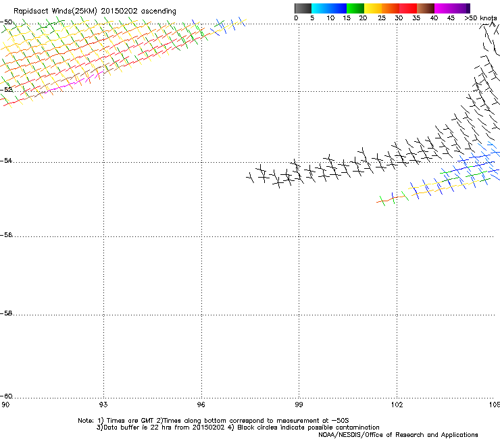This screenshot has width=500, height=439.
Task: Click the latitude label '-58'
Action: tap(6, 313)
